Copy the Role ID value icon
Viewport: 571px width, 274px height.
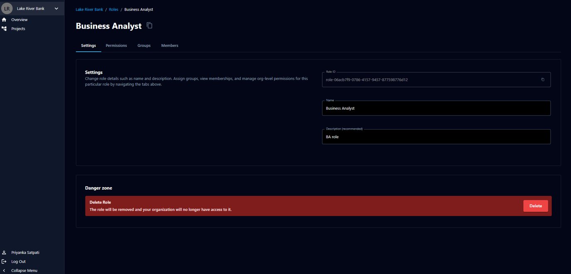pyautogui.click(x=543, y=79)
